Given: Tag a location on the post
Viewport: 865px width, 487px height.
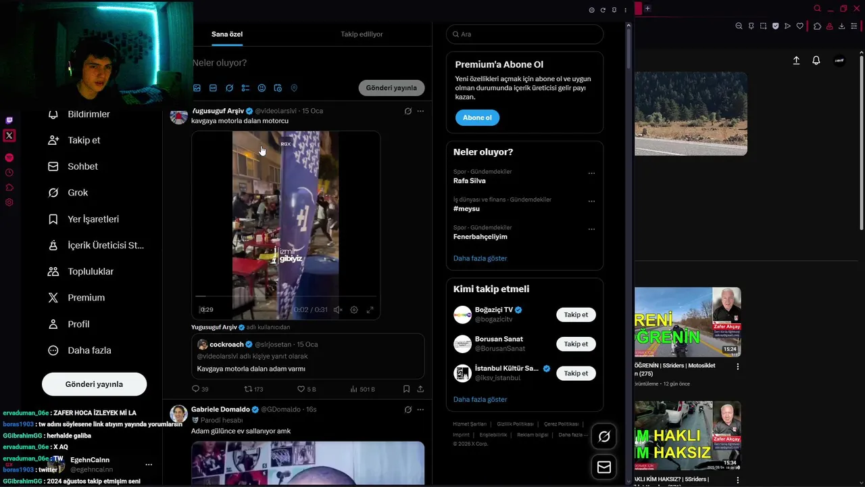Looking at the screenshot, I should [x=294, y=88].
